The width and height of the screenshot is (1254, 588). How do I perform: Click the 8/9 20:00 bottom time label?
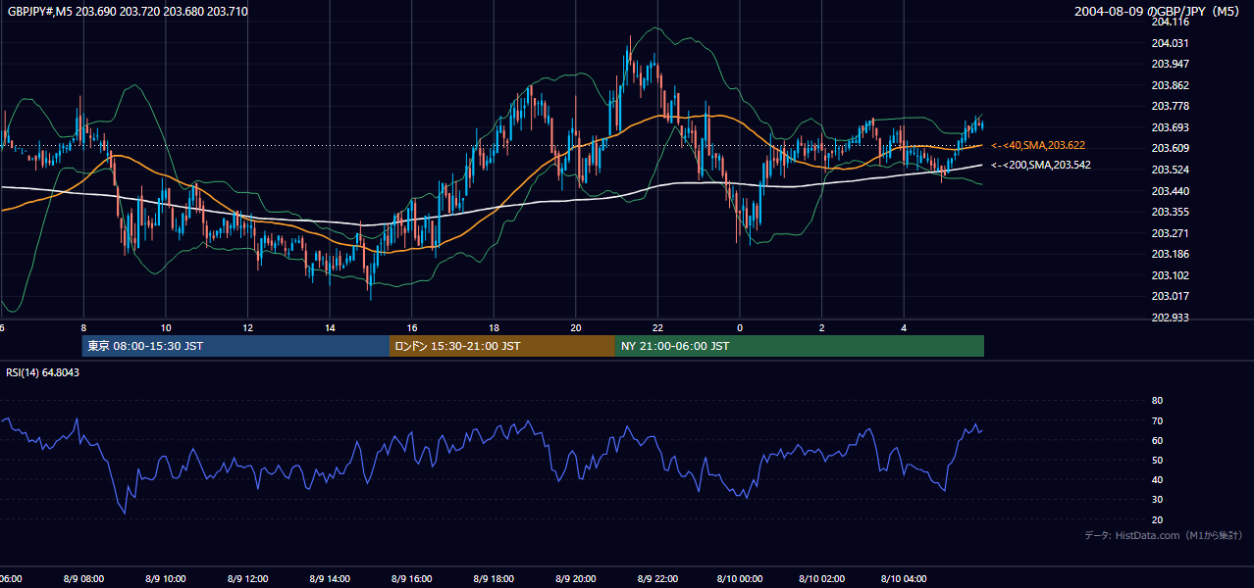click(576, 579)
